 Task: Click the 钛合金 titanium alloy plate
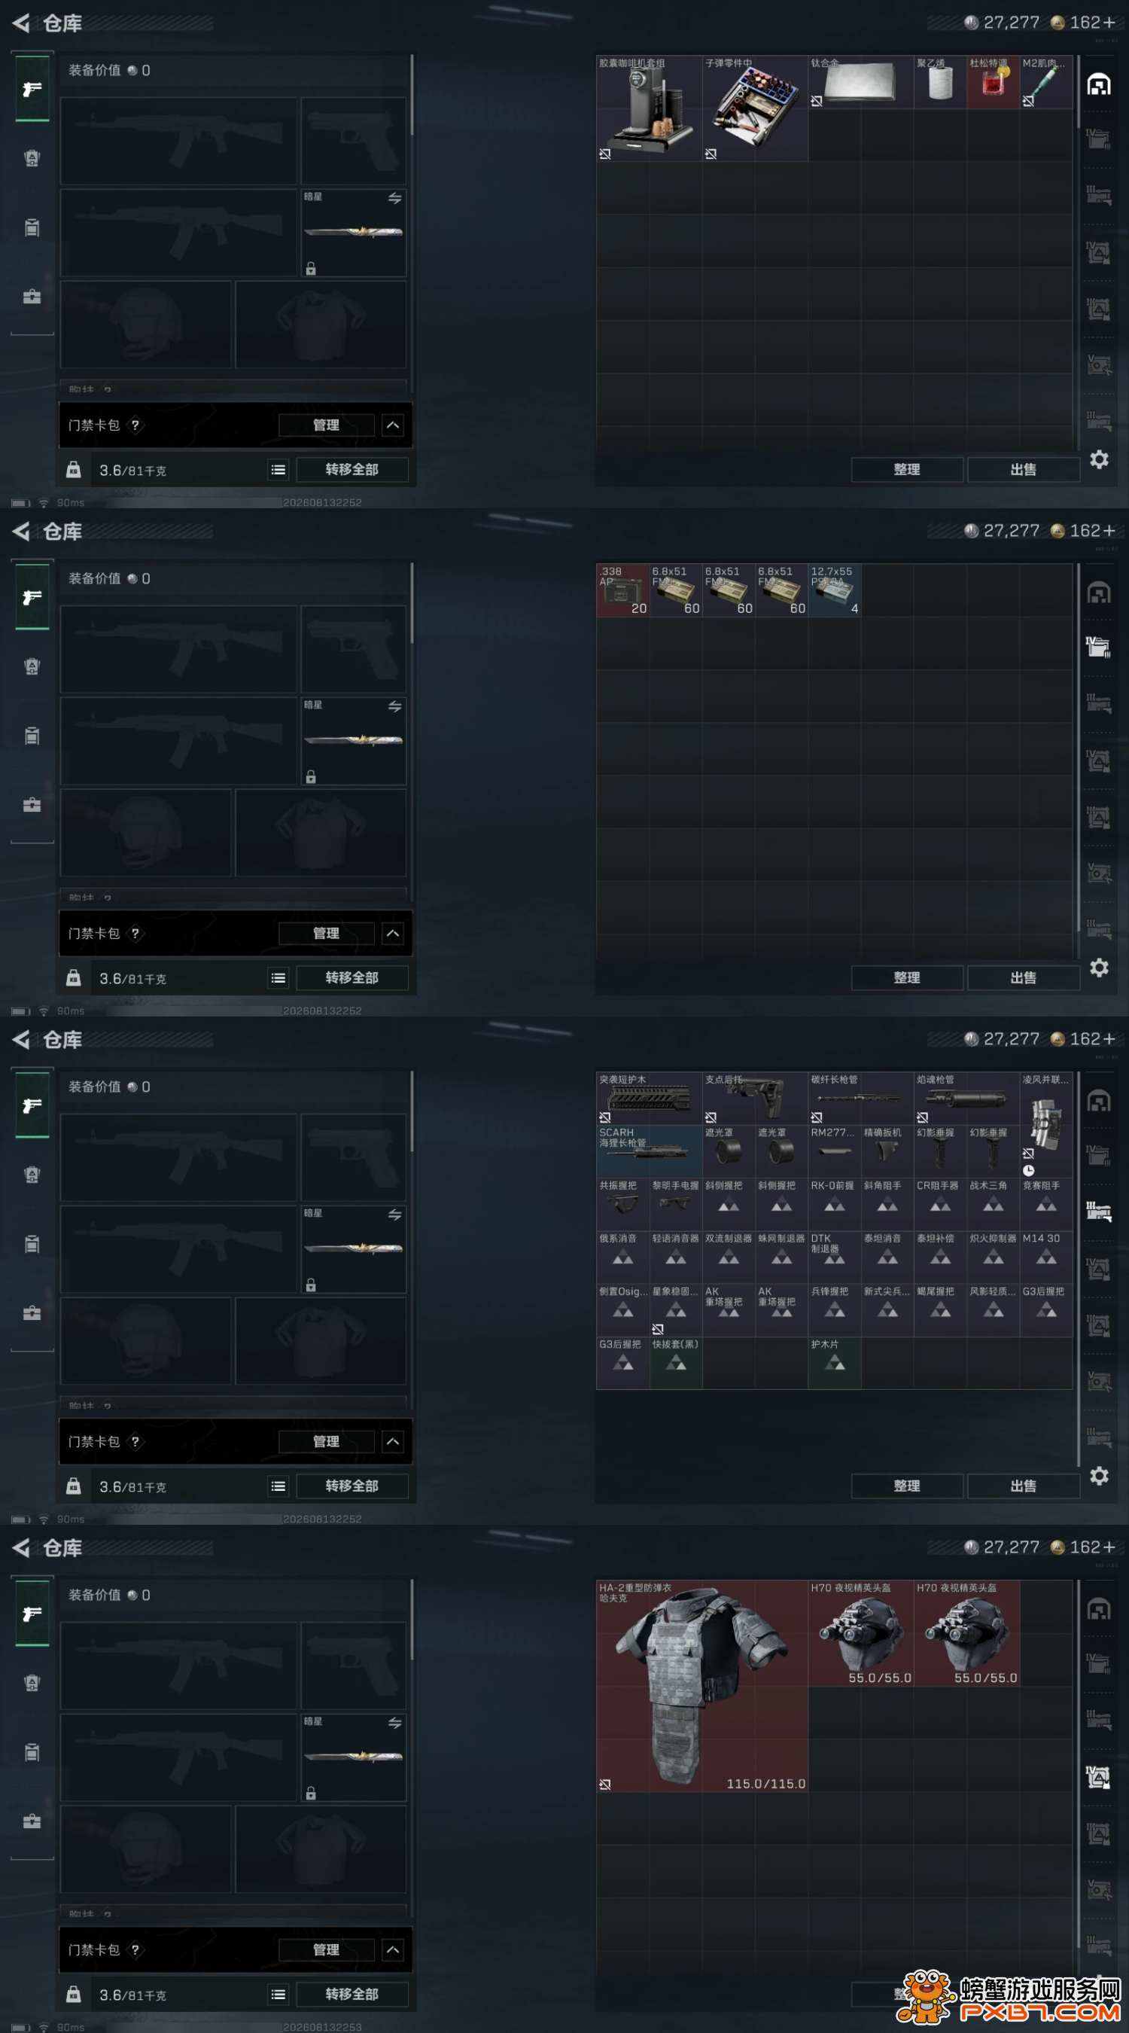point(861,82)
